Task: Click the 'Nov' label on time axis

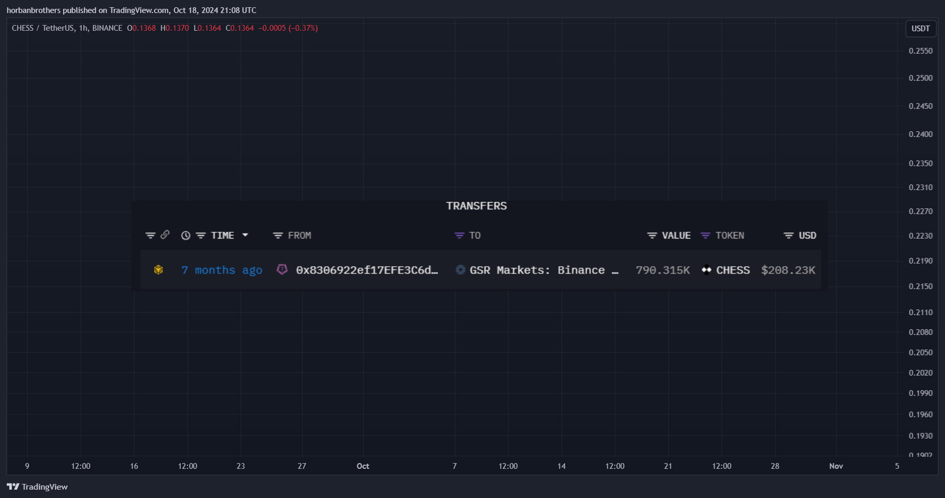Action: click(836, 466)
